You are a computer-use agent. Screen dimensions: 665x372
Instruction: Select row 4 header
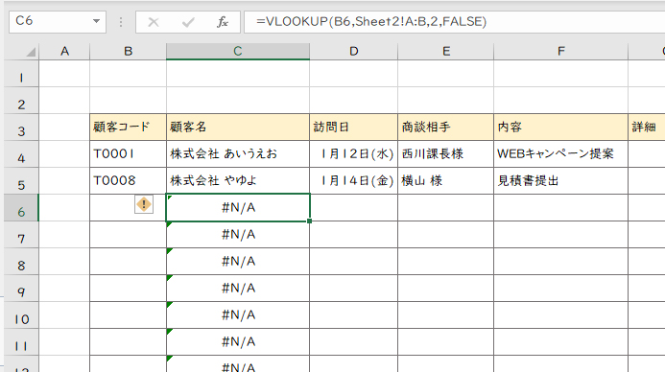pyautogui.click(x=21, y=153)
